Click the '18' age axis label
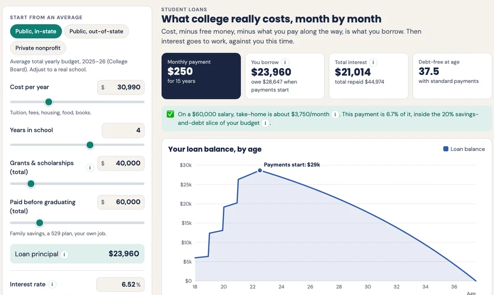Screen dimensions: 494x295 tap(195, 287)
